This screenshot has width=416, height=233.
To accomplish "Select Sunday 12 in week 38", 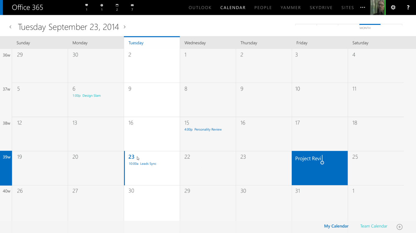I will pos(40,134).
